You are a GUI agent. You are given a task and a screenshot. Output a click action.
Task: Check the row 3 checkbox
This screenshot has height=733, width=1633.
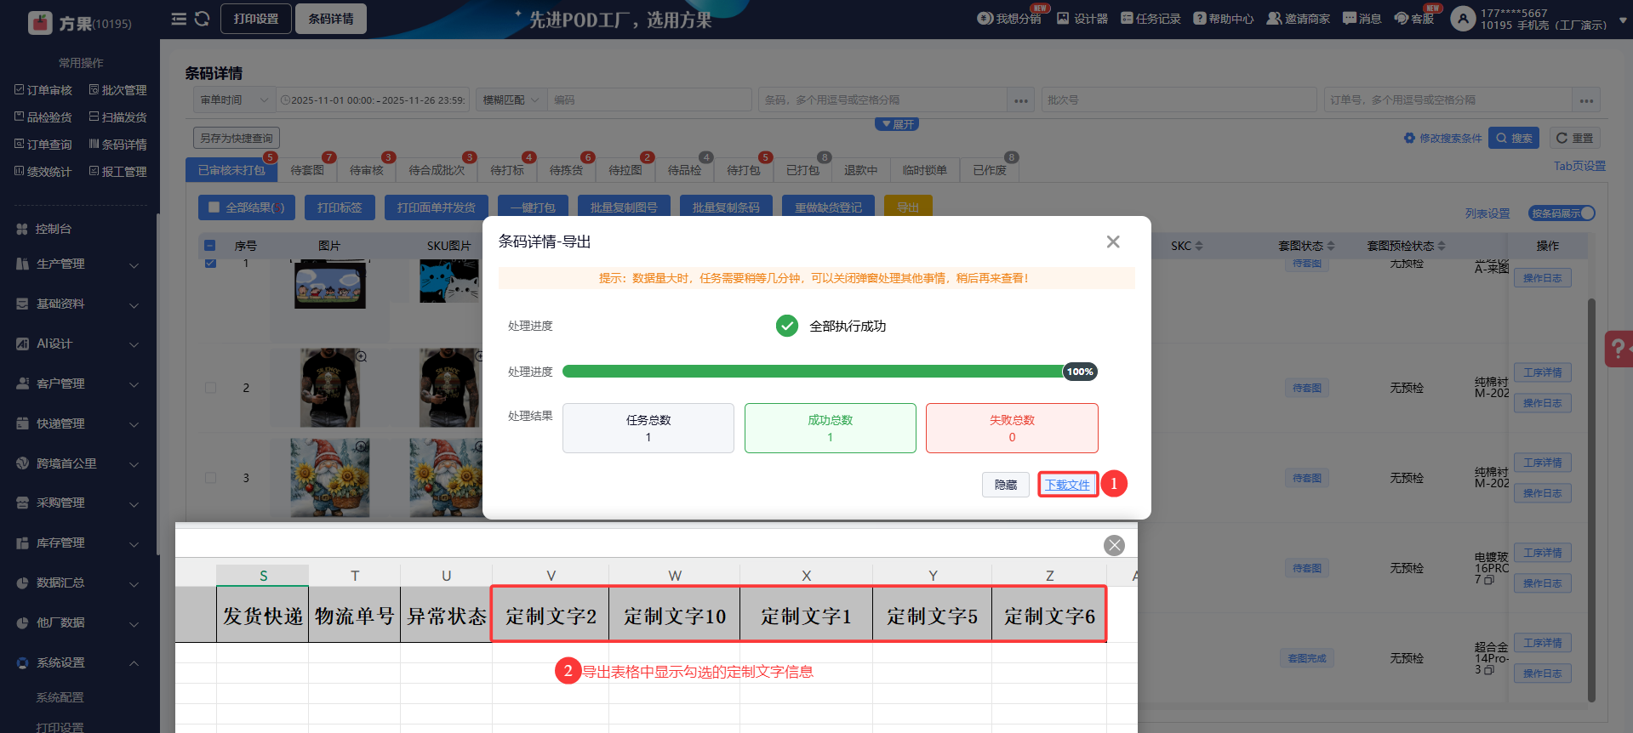click(210, 478)
